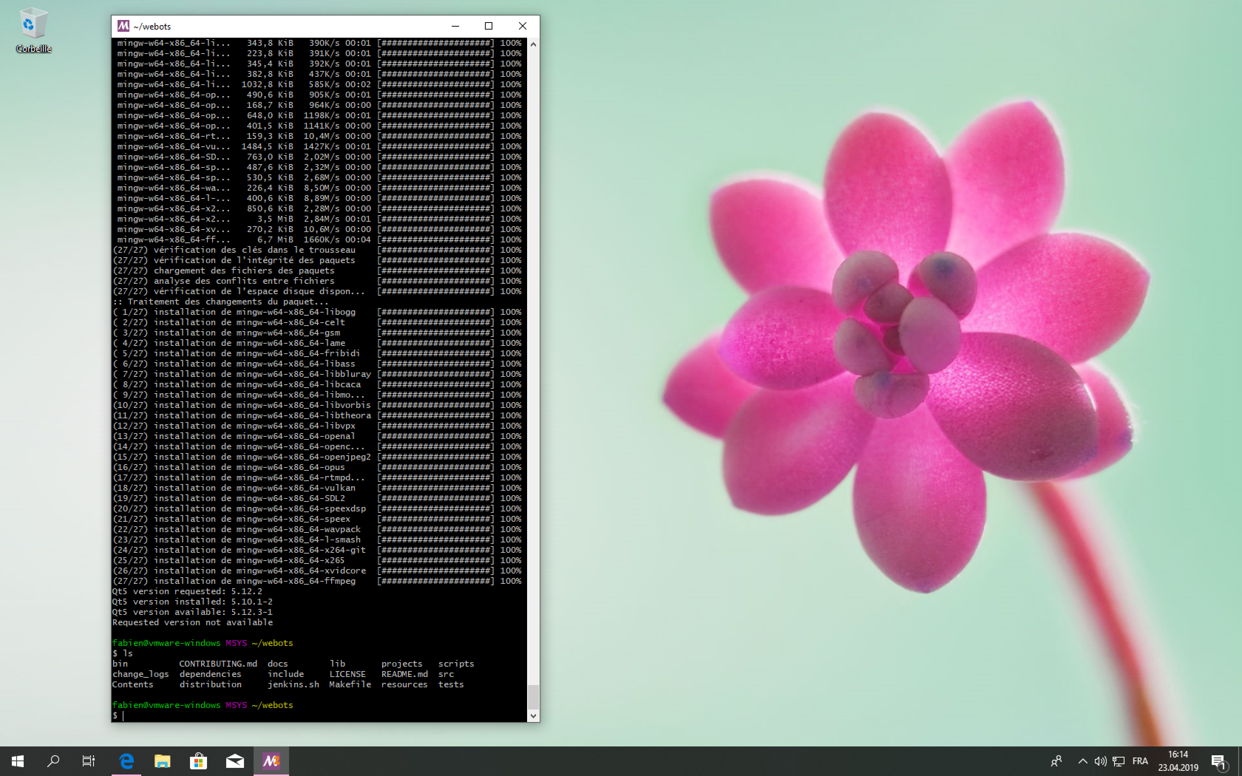This screenshot has width=1242, height=776.
Task: Click the 'Qt5 version installed: 5.10.1-2' line
Action: (193, 602)
